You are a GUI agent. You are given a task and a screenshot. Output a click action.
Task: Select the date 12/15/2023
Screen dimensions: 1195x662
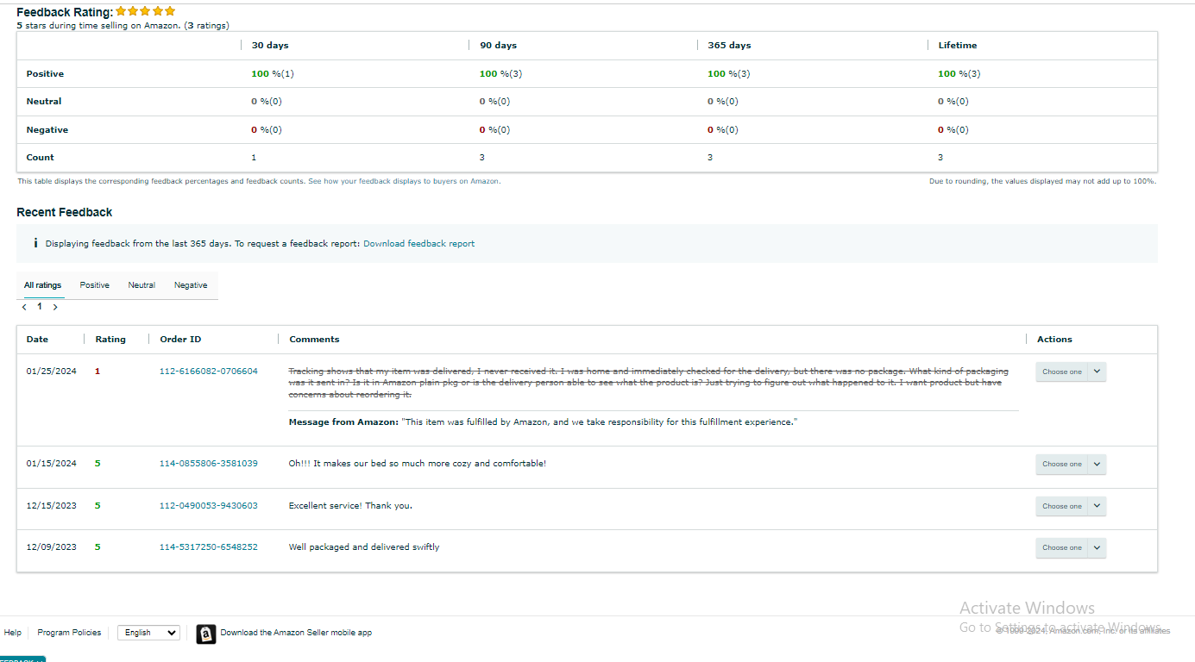tap(52, 506)
